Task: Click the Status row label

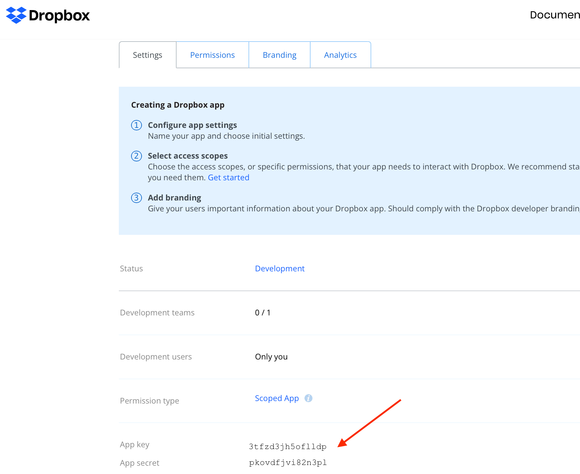Action: (x=131, y=268)
